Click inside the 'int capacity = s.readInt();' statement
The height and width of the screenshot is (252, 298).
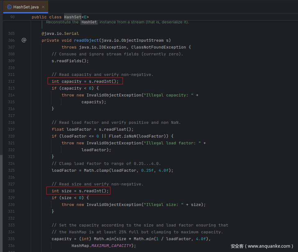(85, 82)
